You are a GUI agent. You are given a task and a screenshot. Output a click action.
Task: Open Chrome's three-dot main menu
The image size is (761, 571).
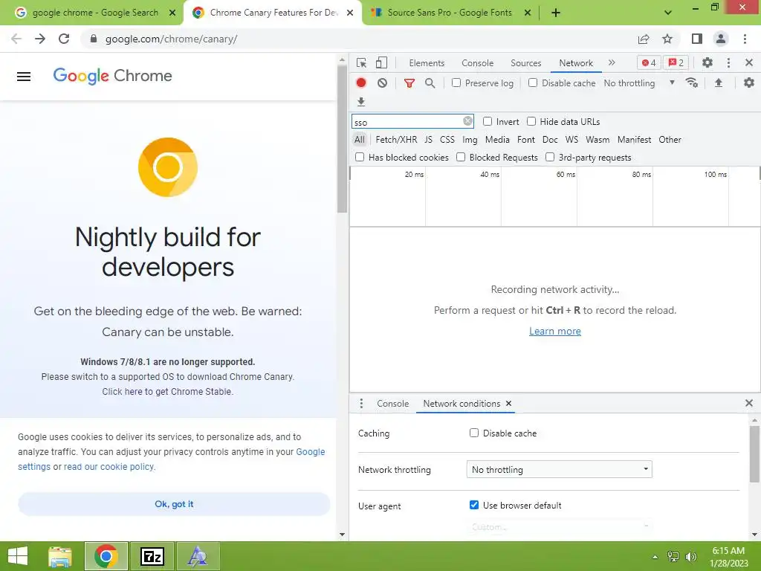(x=745, y=39)
